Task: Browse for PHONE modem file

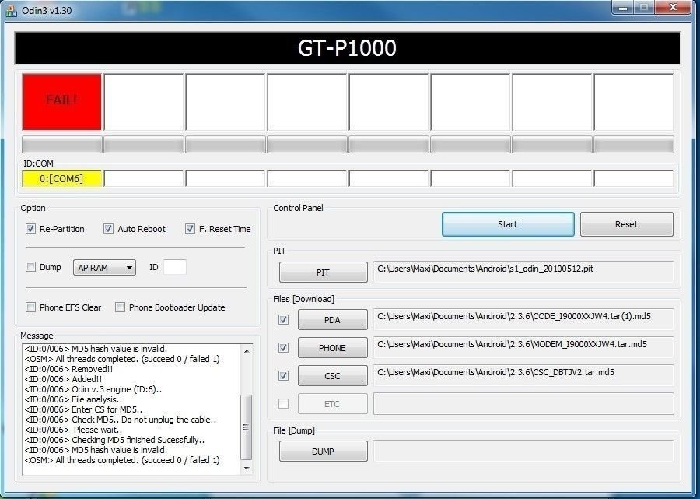Action: [x=333, y=347]
